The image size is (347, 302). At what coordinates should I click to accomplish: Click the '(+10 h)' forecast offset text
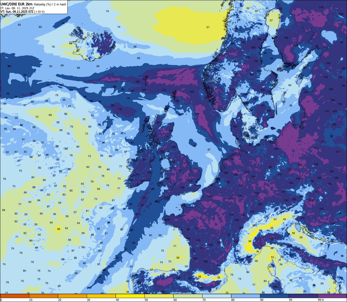(x=40, y=12)
